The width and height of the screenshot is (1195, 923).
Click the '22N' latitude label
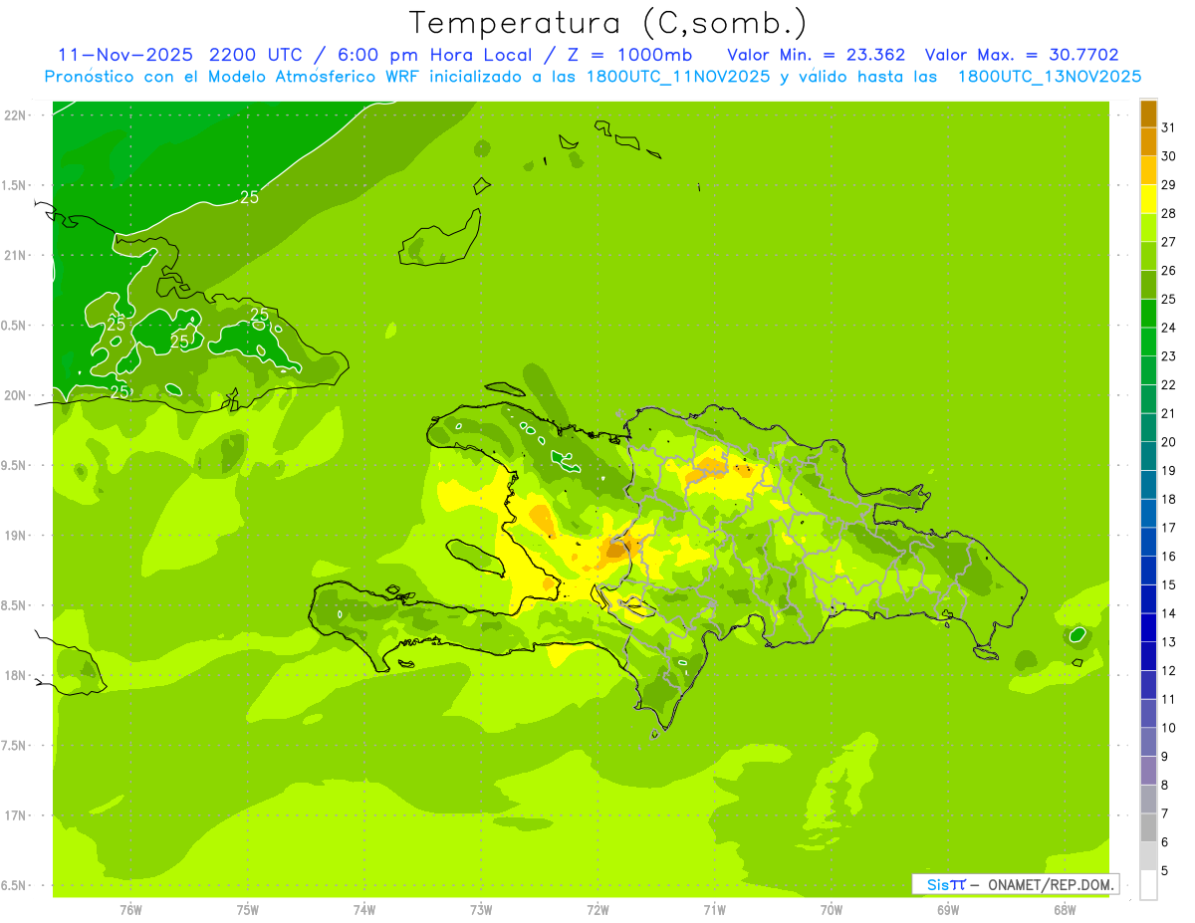(x=14, y=115)
